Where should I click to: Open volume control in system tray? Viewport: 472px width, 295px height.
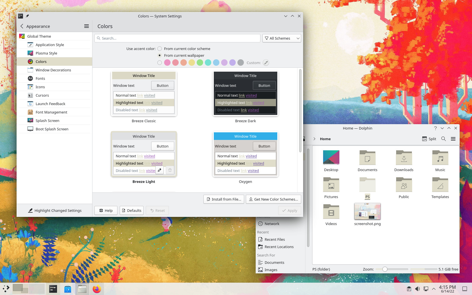point(417,289)
